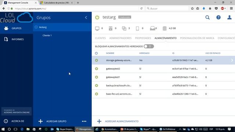Open the browser hamburger menu
The height and width of the screenshot is (132, 235).
point(231,8)
